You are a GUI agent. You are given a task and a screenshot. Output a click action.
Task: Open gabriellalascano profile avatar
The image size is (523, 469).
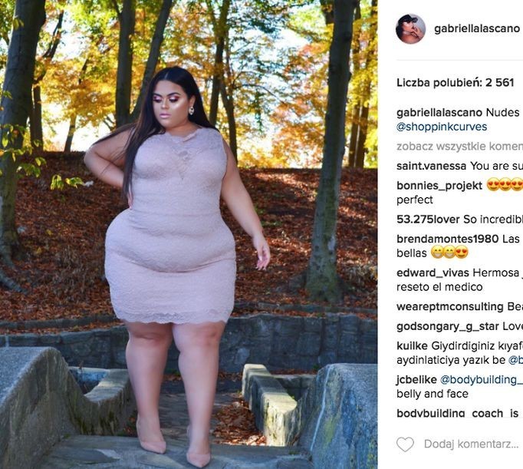(410, 28)
